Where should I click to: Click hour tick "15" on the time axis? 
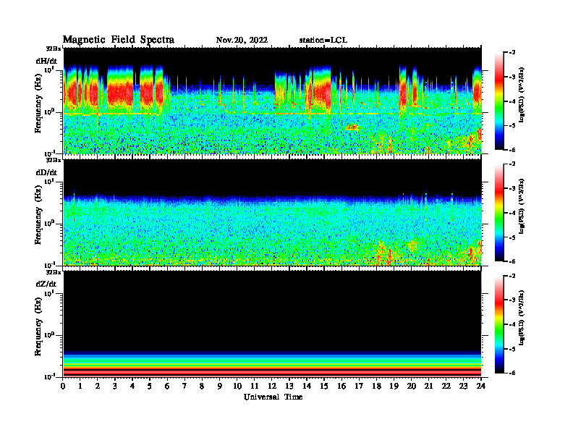click(x=324, y=387)
